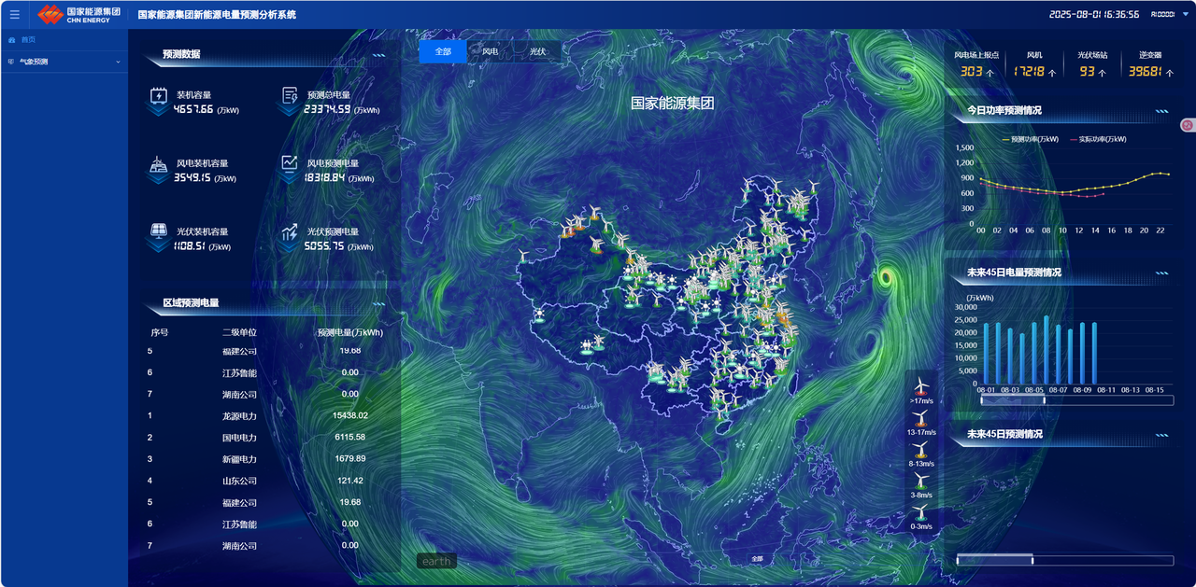Click the 今日功率预测情况 panel title
The width and height of the screenshot is (1196, 587).
(1004, 110)
